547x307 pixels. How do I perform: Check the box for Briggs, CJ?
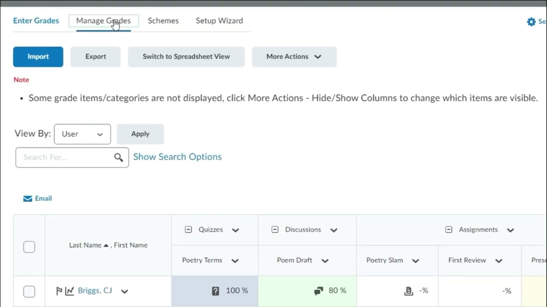29,291
